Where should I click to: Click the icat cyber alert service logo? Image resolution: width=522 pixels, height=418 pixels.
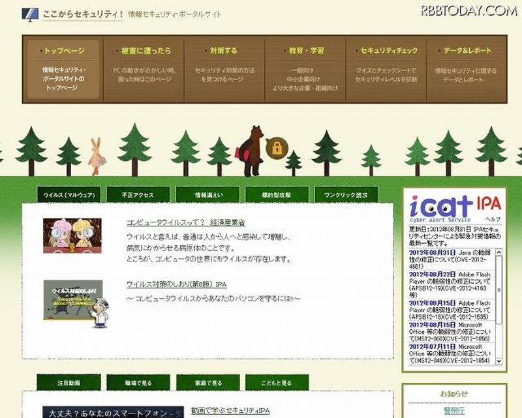(x=441, y=208)
